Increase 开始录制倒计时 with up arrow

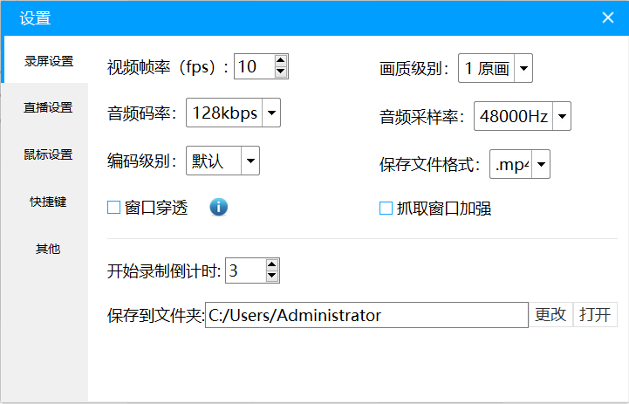pyautogui.click(x=271, y=264)
